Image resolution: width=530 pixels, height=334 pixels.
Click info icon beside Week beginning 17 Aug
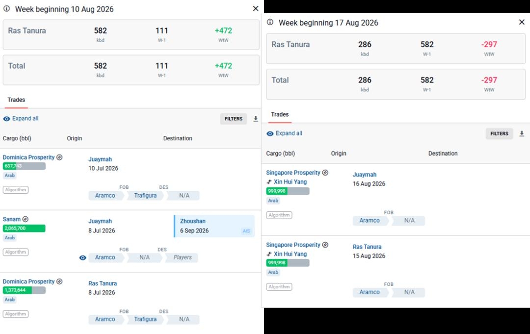(270, 22)
